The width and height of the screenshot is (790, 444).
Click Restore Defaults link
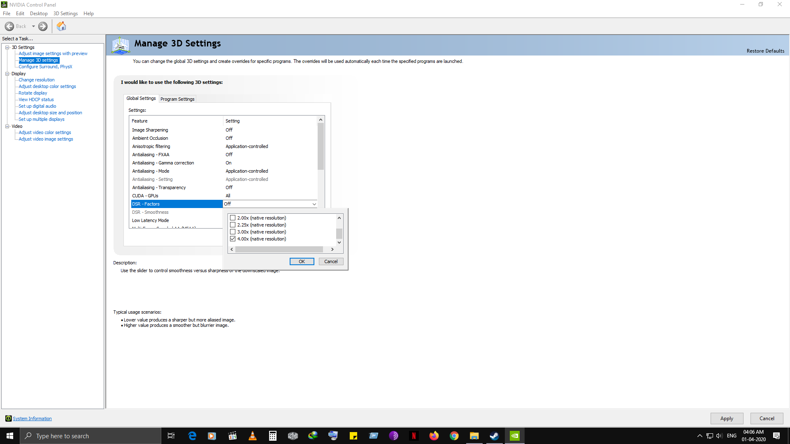pos(765,51)
